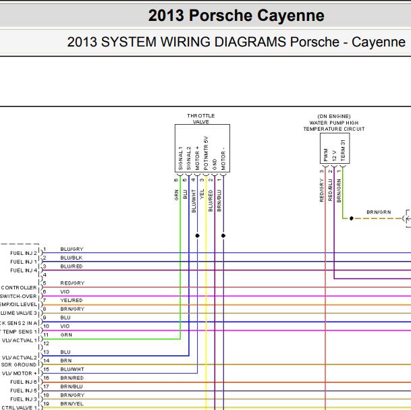The width and height of the screenshot is (411, 410).
Task: Click vertical "YEL" wire label under throttle valve
Action: pos(202,194)
